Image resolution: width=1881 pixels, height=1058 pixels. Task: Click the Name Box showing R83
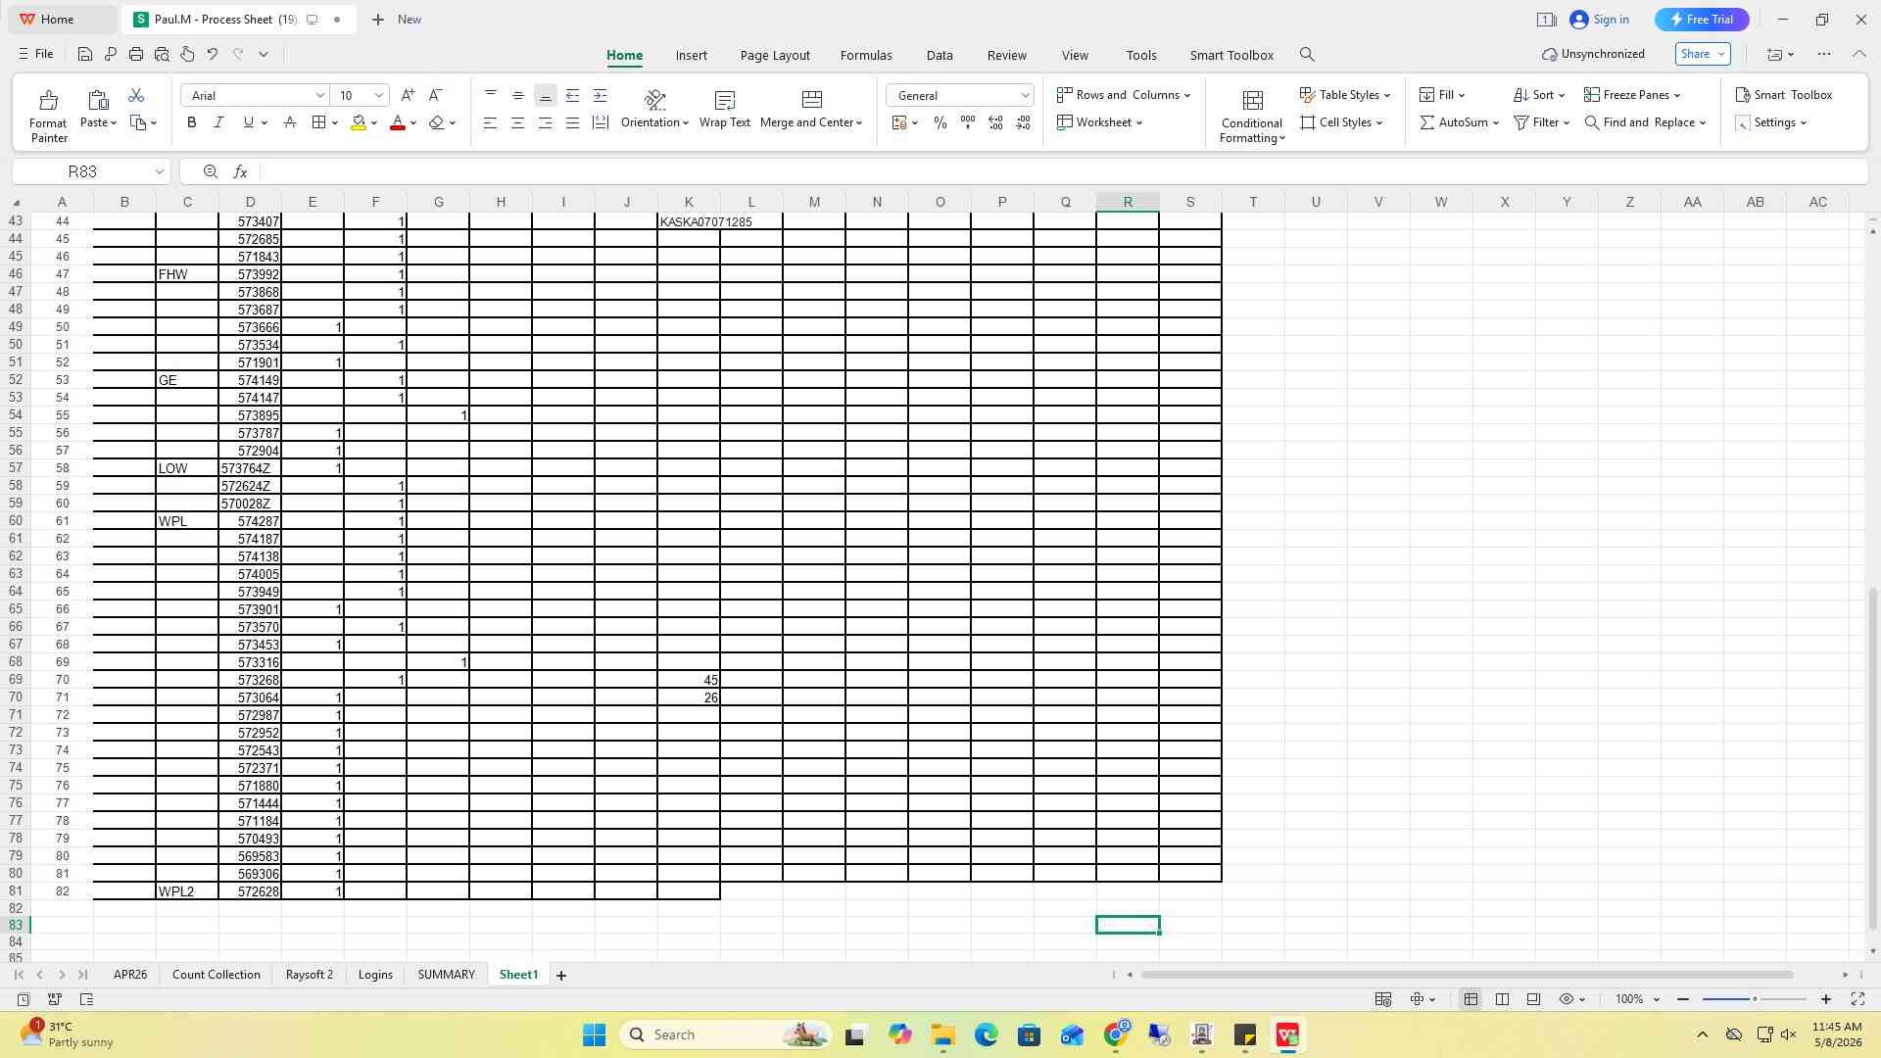click(91, 171)
